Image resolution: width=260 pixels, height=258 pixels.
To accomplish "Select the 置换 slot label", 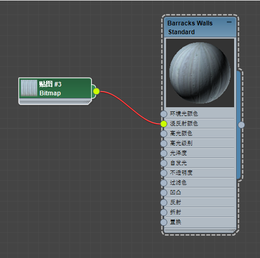I will (176, 222).
